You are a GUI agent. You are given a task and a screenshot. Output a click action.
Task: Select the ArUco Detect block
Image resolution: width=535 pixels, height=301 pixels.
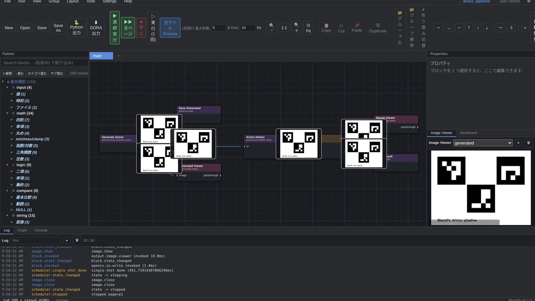pyautogui.click(x=260, y=146)
